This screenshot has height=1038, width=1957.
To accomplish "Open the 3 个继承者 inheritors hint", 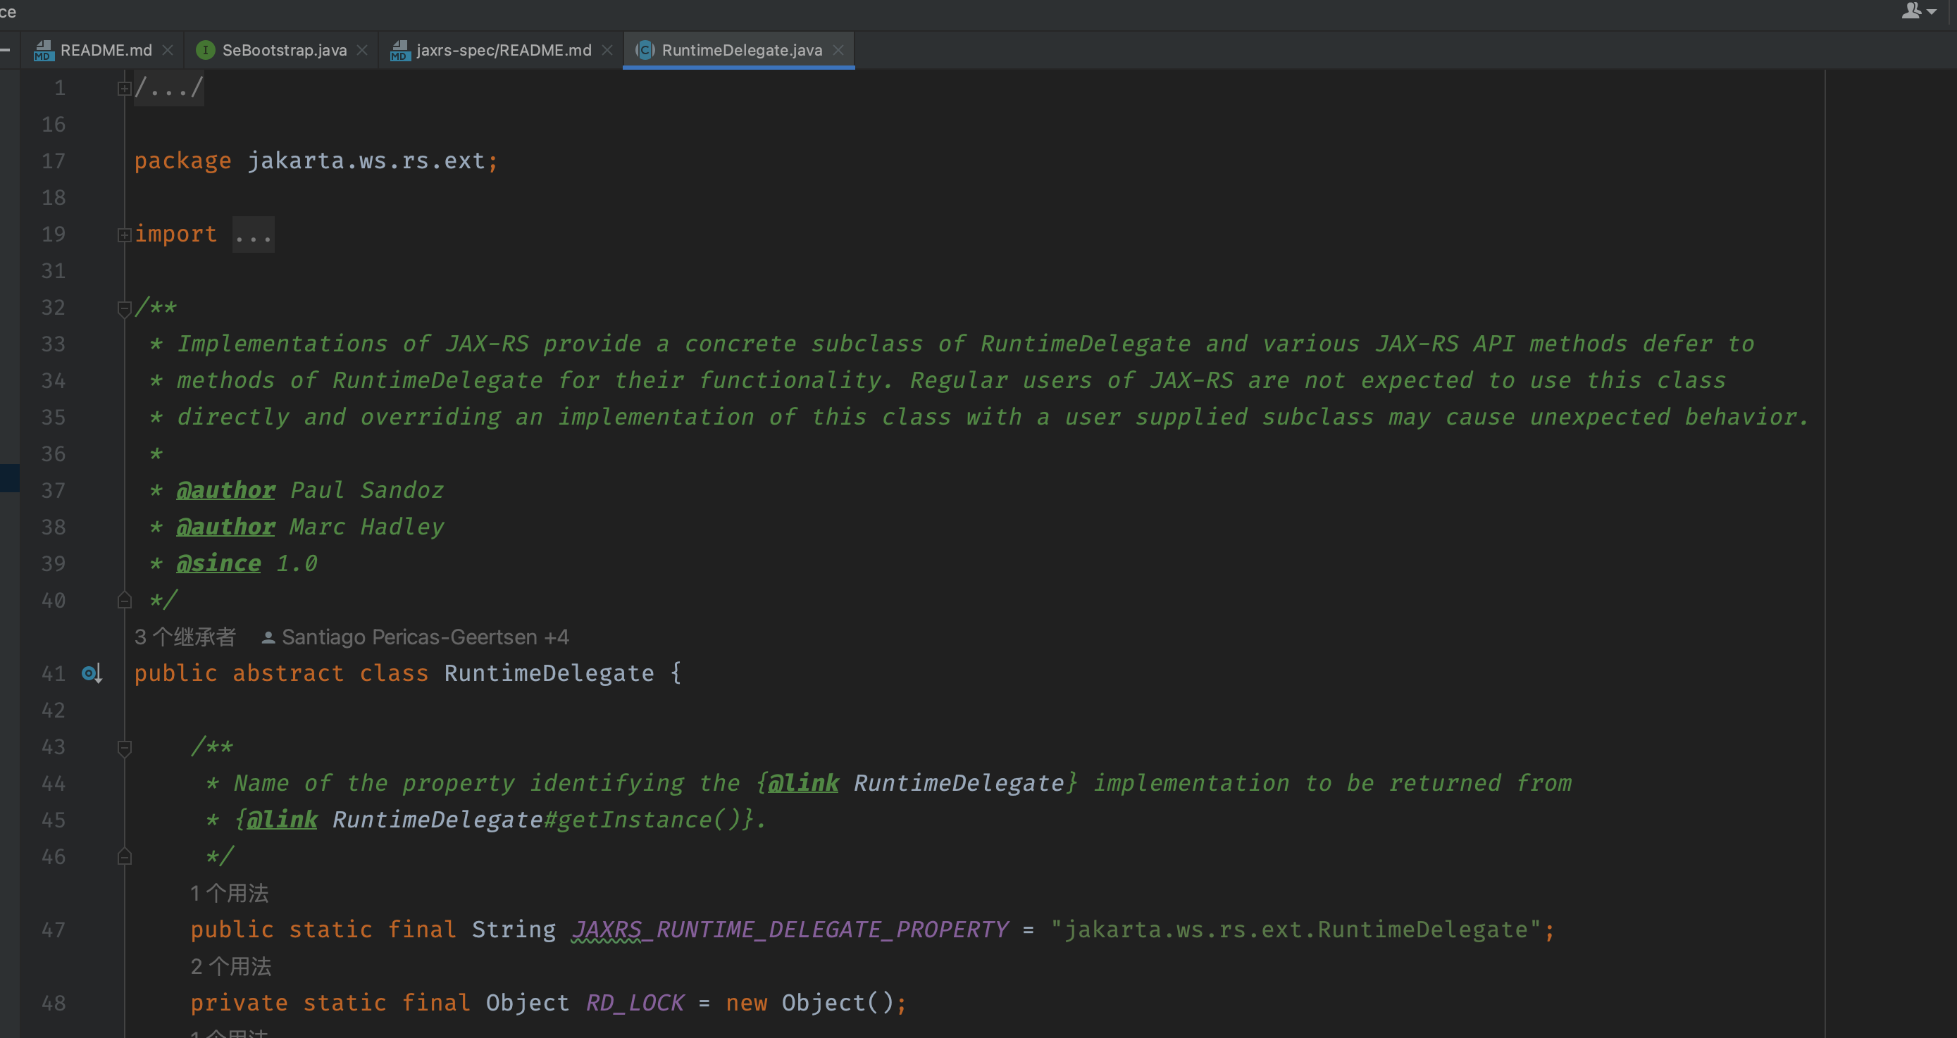I will click(x=185, y=637).
